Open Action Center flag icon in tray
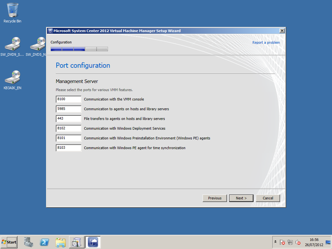 point(282,242)
